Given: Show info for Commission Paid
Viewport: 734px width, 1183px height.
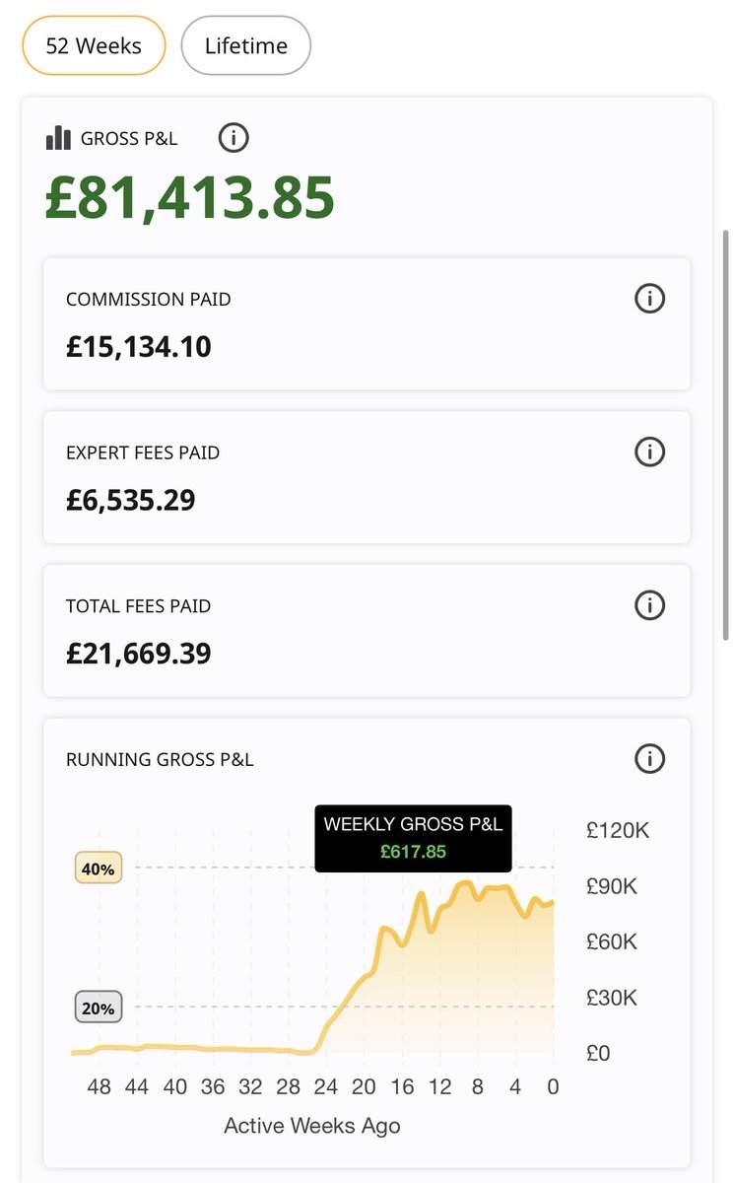Looking at the screenshot, I should tap(649, 299).
